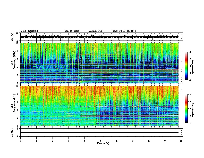This screenshot has height=158, width=204.
Task: Click inside the ch.2 spectrogram panel
Action: tap(99, 106)
